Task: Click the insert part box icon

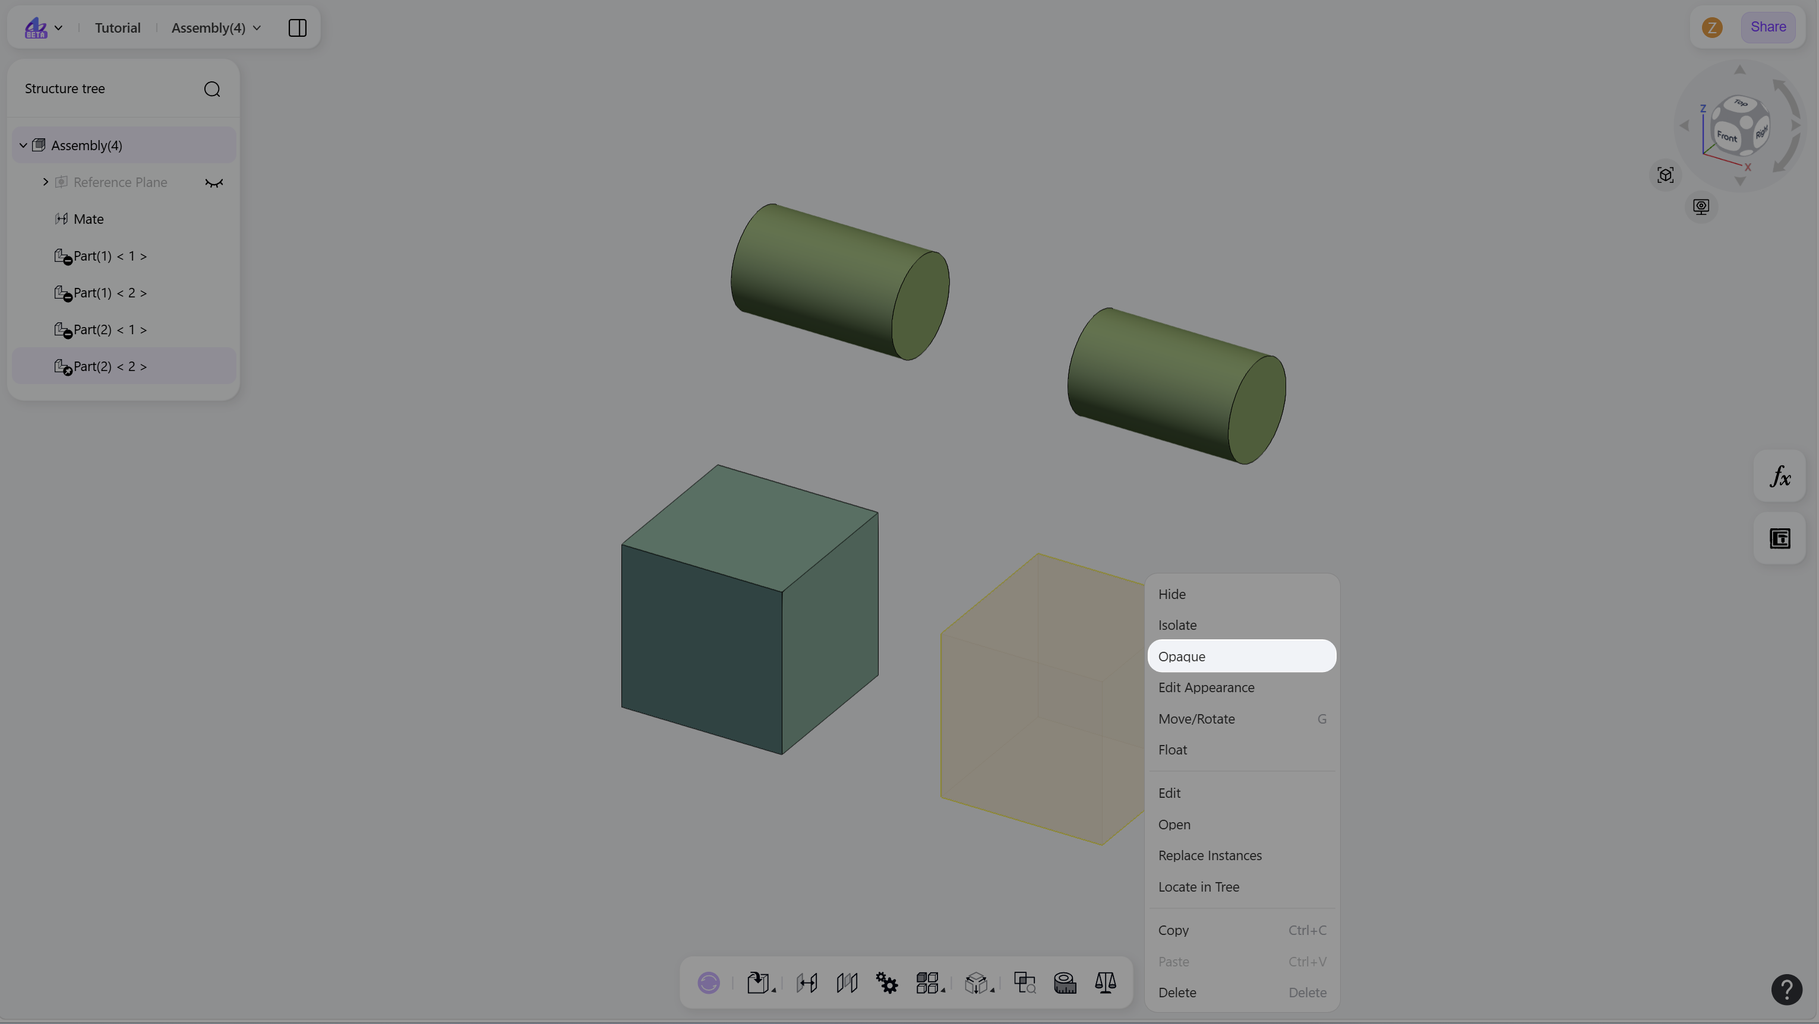Action: pyautogui.click(x=757, y=982)
